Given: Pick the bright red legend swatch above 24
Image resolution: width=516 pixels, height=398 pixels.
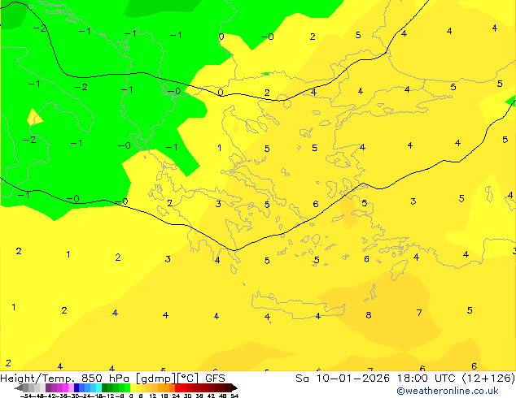Looking at the screenshot, I should pyautogui.click(x=177, y=387).
